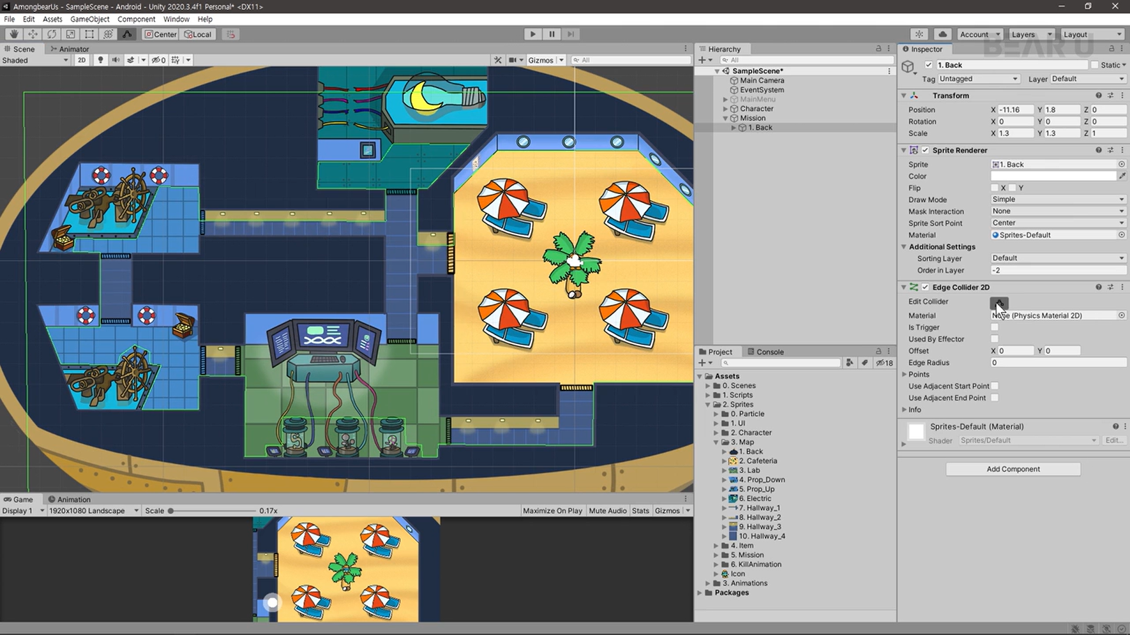Toggle scene grid visibility icon
1130x635 pixels.
point(175,60)
